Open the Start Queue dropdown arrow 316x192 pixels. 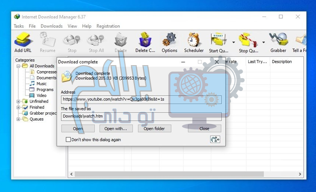click(233, 42)
